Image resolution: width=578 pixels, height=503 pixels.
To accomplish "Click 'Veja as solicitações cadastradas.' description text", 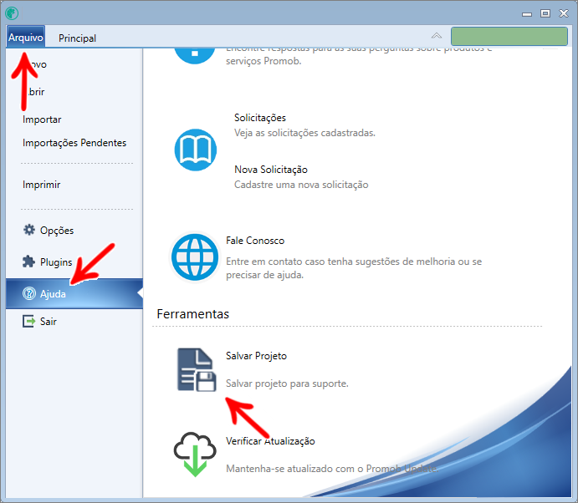I will pyautogui.click(x=304, y=133).
